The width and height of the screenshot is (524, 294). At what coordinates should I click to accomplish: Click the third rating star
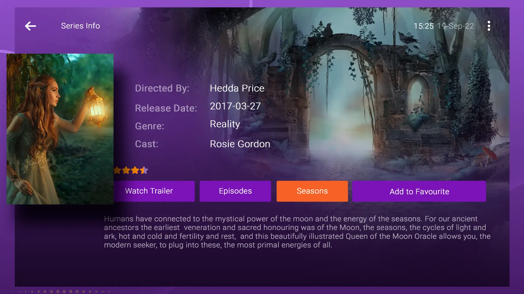tap(135, 170)
